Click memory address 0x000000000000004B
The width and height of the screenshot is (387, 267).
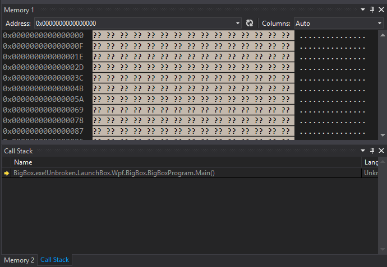click(43, 88)
